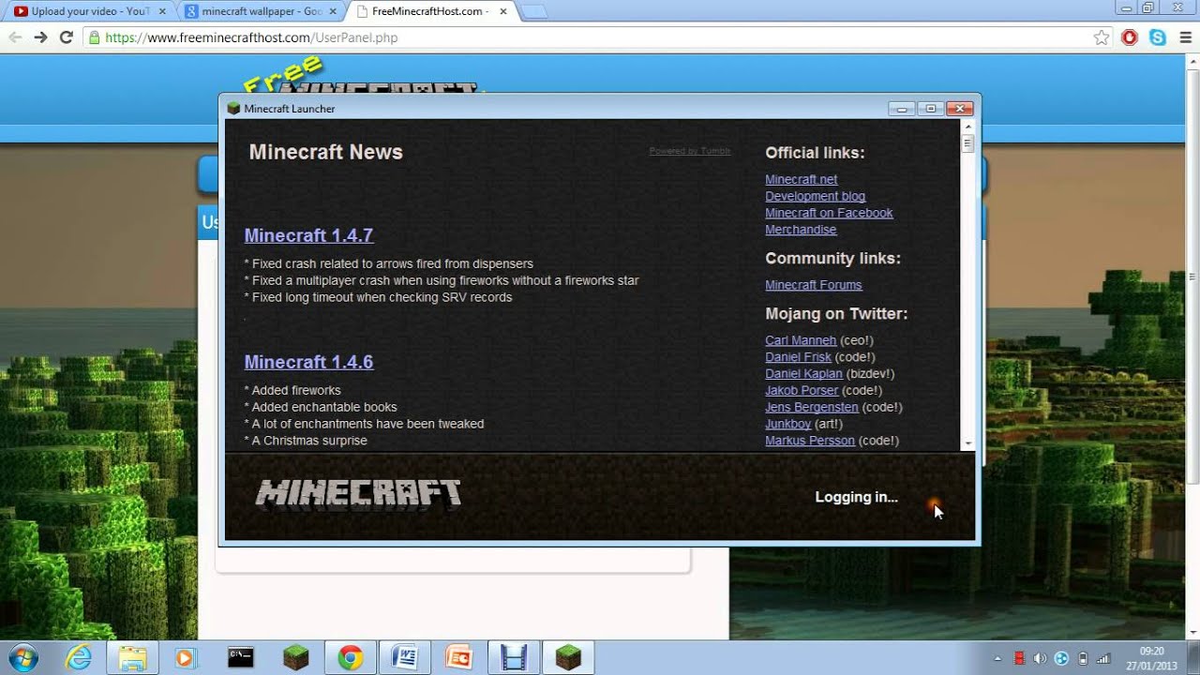1200x675 pixels.
Task: Open Microsoft Word from the taskbar
Action: pos(405,658)
